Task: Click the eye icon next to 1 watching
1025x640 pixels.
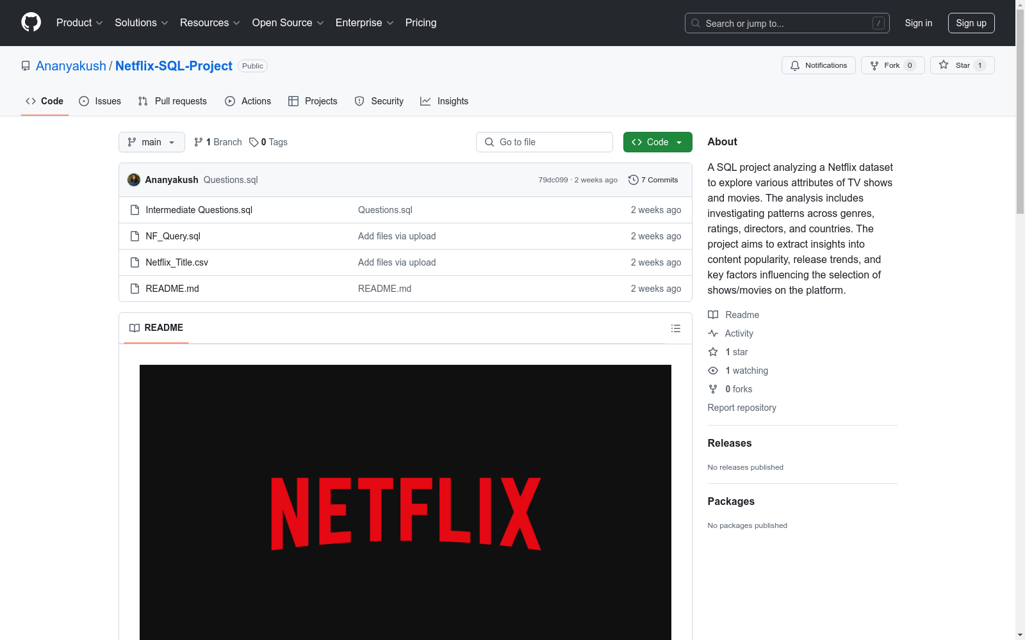Action: pyautogui.click(x=713, y=371)
